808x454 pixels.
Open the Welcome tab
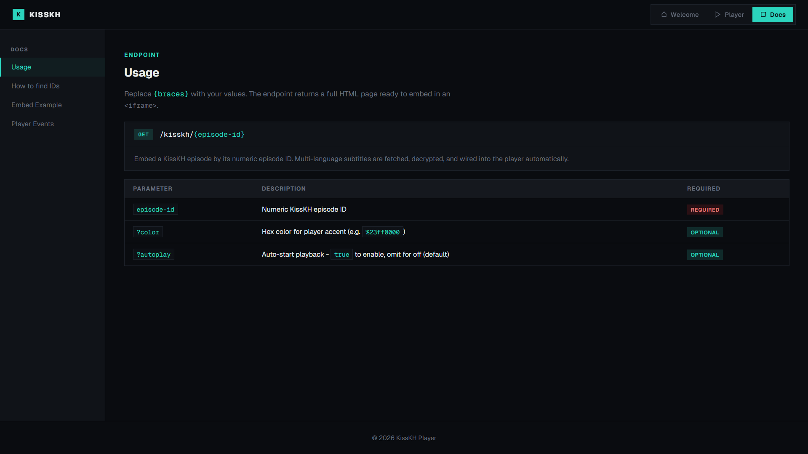(680, 15)
